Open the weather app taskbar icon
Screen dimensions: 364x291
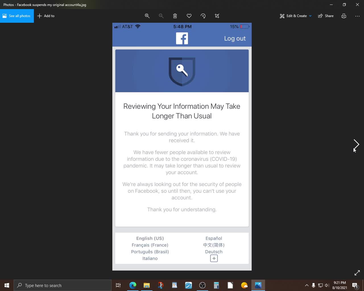pos(244,285)
